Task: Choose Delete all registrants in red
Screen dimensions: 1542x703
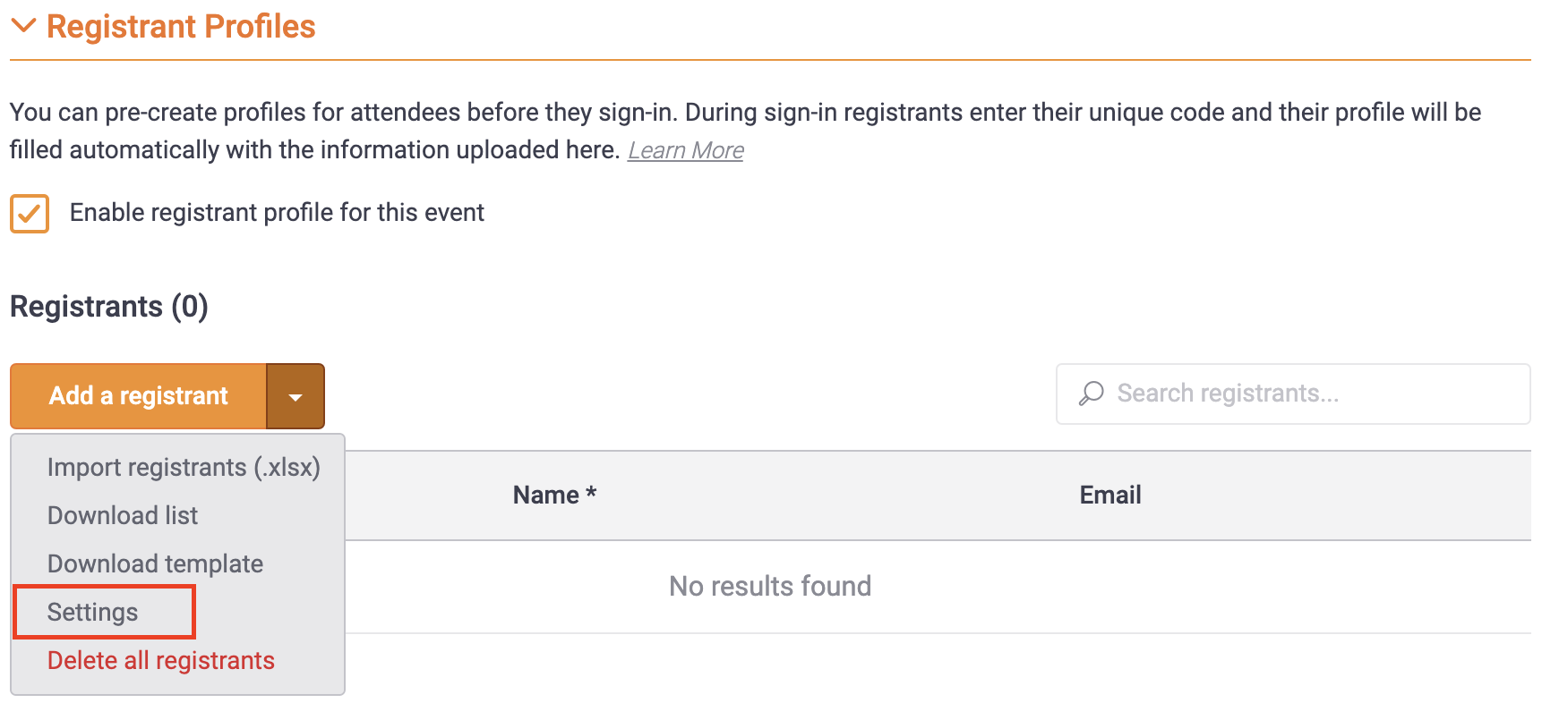Action: [161, 661]
